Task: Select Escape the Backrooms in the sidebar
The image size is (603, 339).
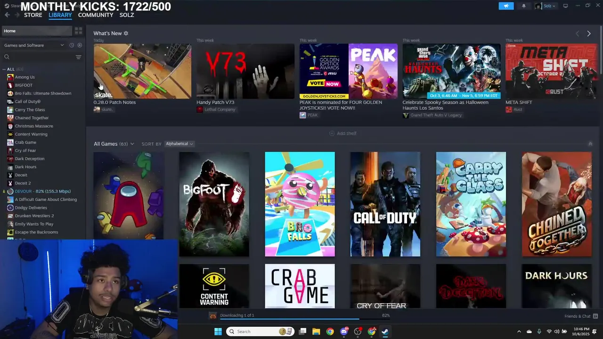Action: coord(37,232)
